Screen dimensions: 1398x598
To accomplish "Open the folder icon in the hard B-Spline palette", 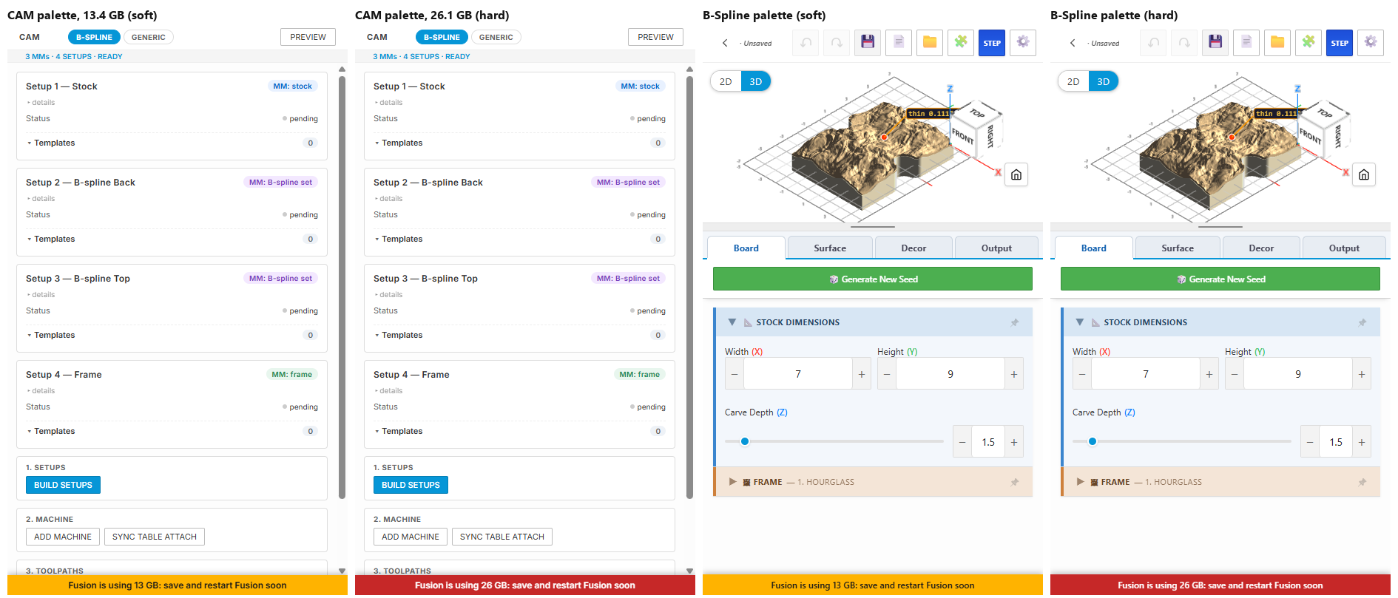I will [x=1277, y=43].
